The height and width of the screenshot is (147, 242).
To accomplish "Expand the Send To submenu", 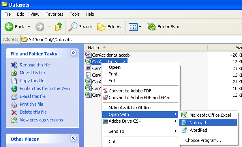I will click(141, 131).
